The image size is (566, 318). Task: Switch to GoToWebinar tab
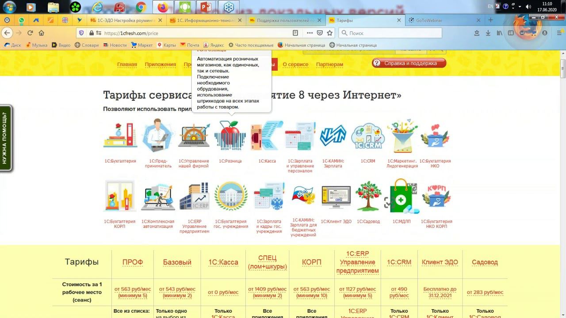coord(445,20)
